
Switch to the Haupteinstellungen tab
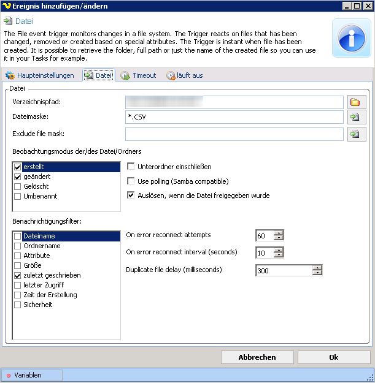pos(40,75)
